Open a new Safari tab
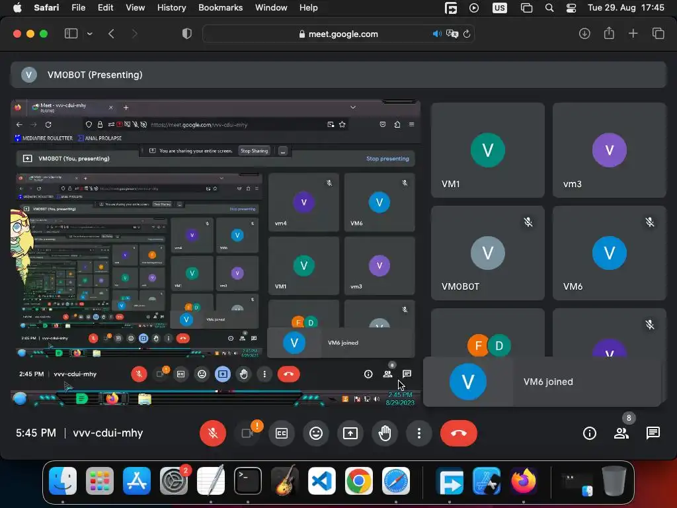Viewport: 677px width, 508px height. click(633, 34)
